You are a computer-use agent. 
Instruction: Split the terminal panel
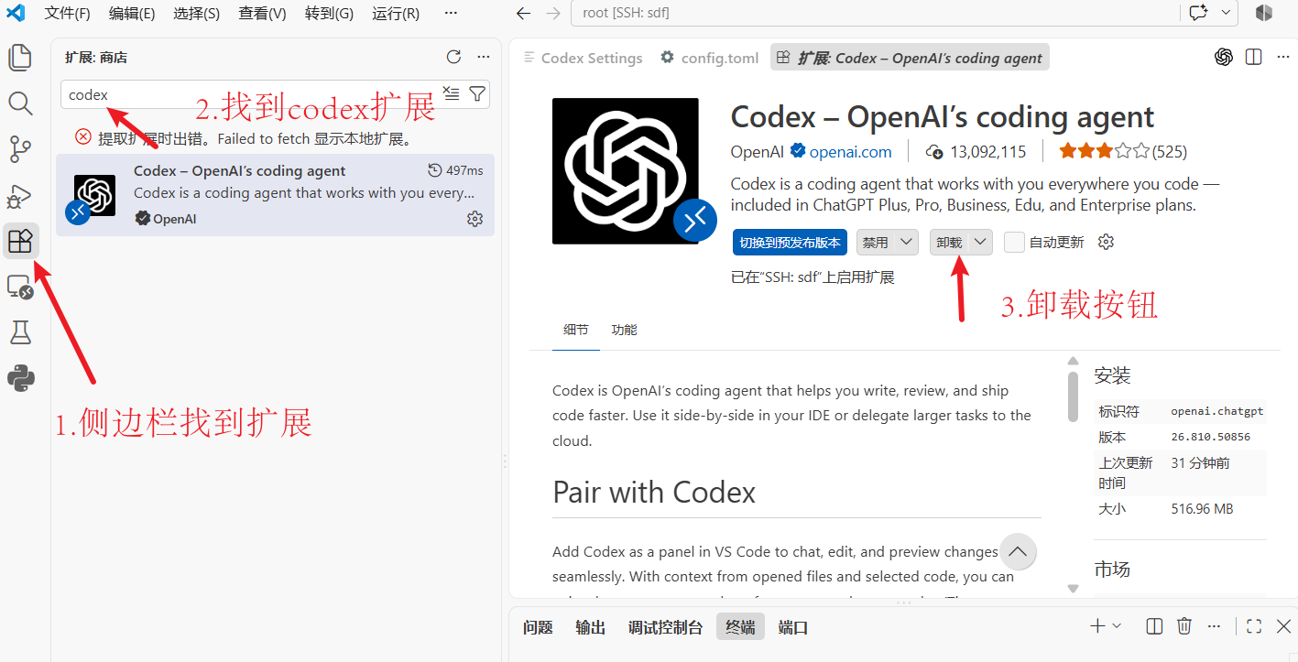(x=1154, y=626)
